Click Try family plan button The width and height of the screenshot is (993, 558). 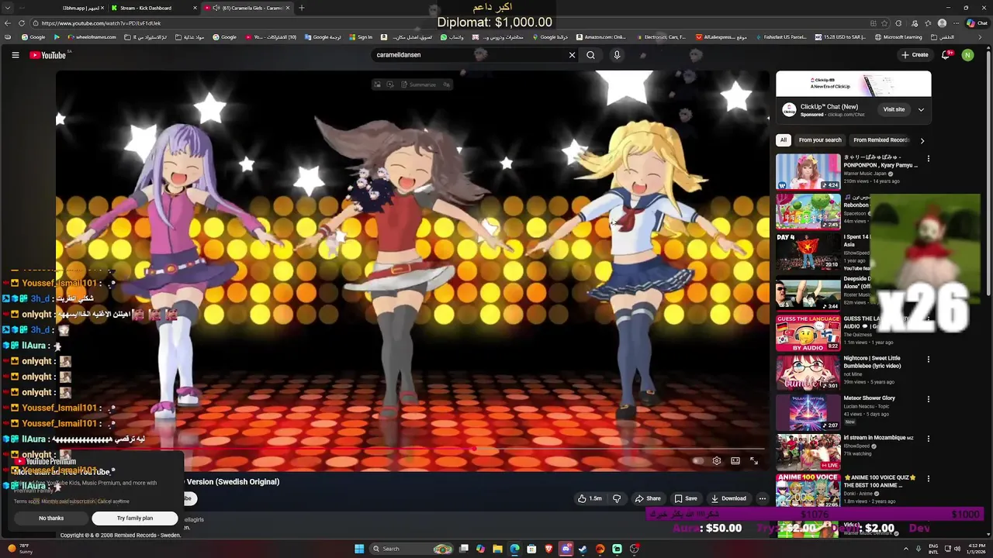[x=135, y=518]
